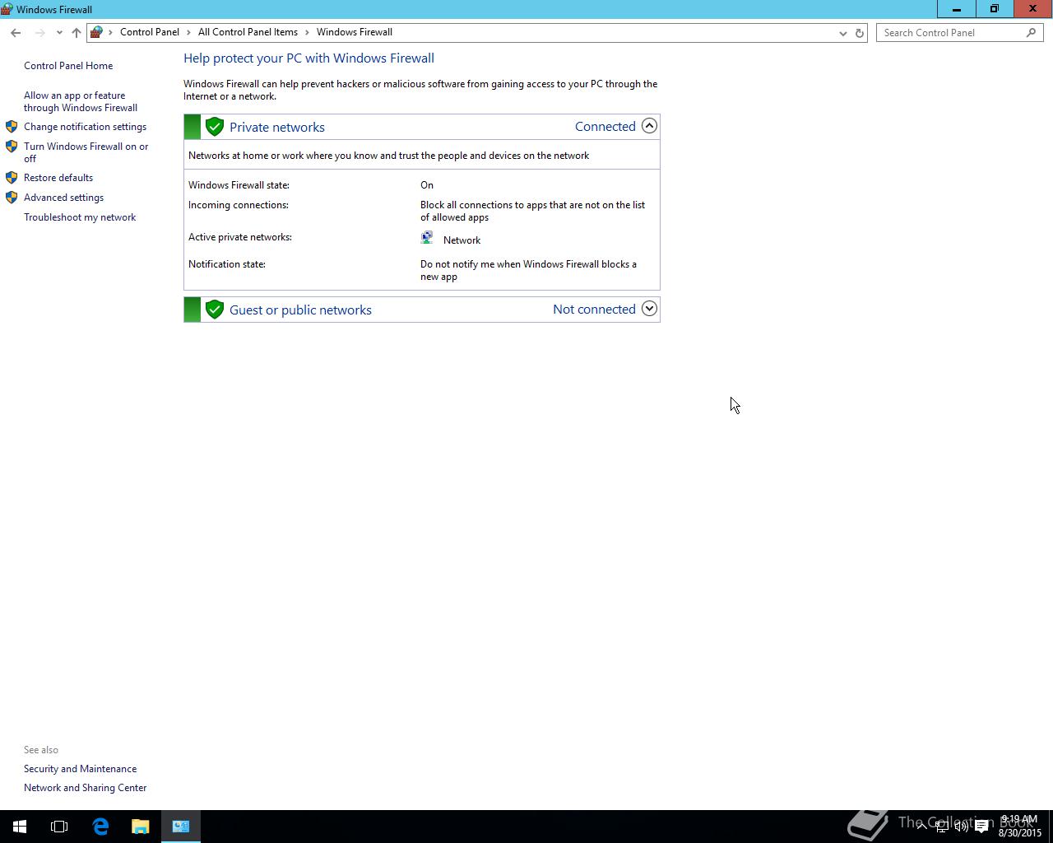
Task: Open Change notification settings
Action: click(x=85, y=127)
